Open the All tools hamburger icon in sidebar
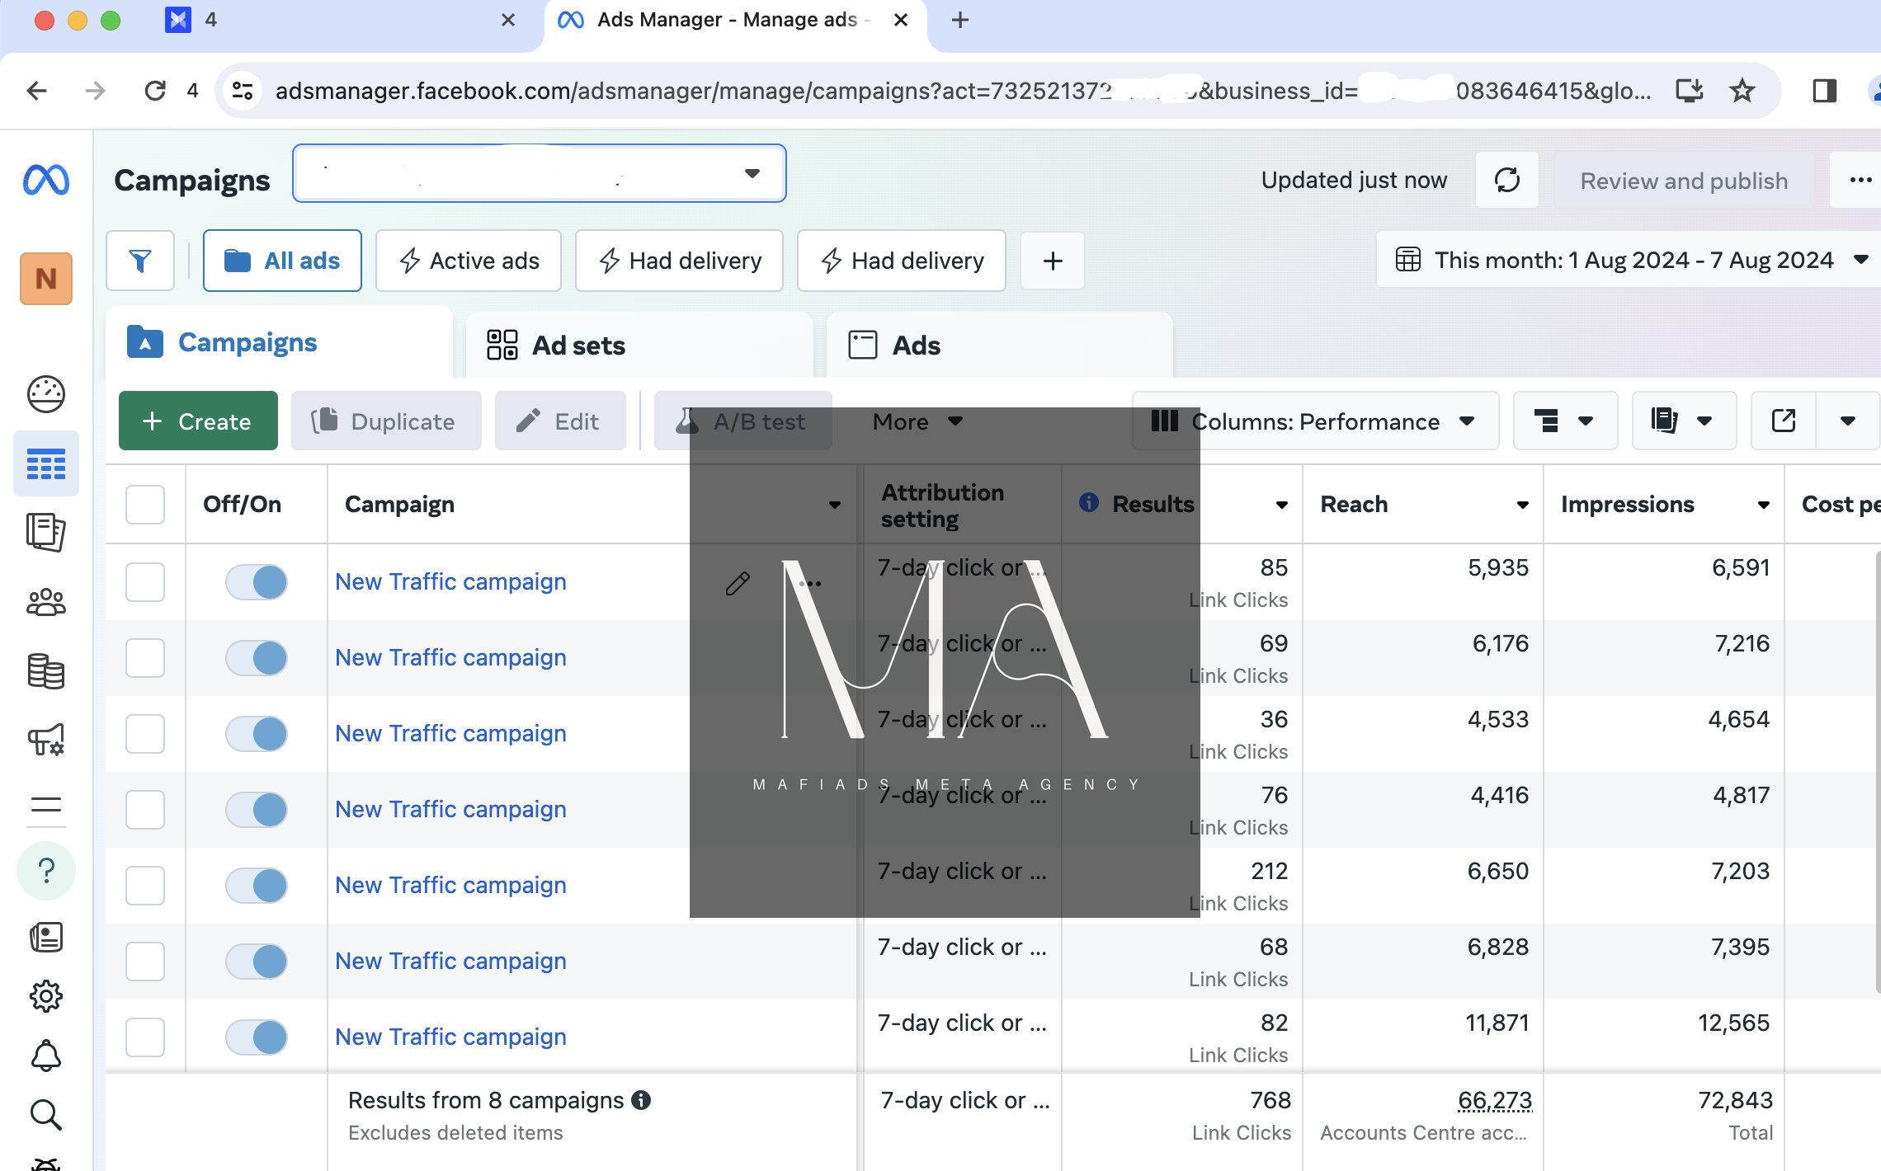The height and width of the screenshot is (1171, 1881). (x=46, y=805)
